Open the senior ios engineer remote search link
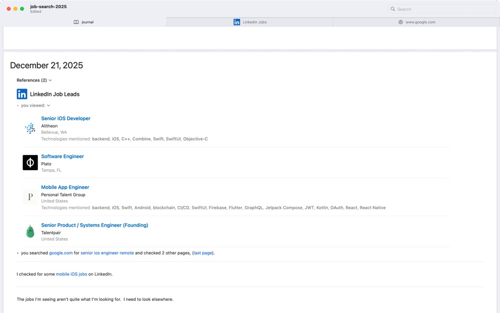This screenshot has height=313, width=500. click(x=107, y=252)
